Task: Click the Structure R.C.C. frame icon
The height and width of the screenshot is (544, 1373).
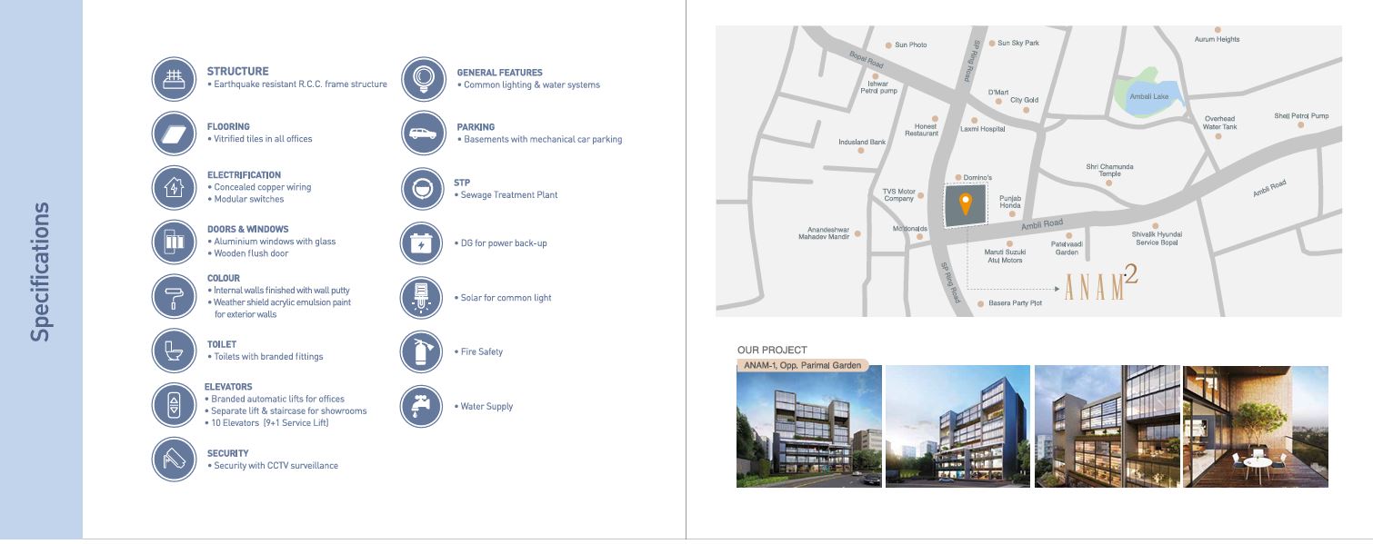Action: (173, 78)
